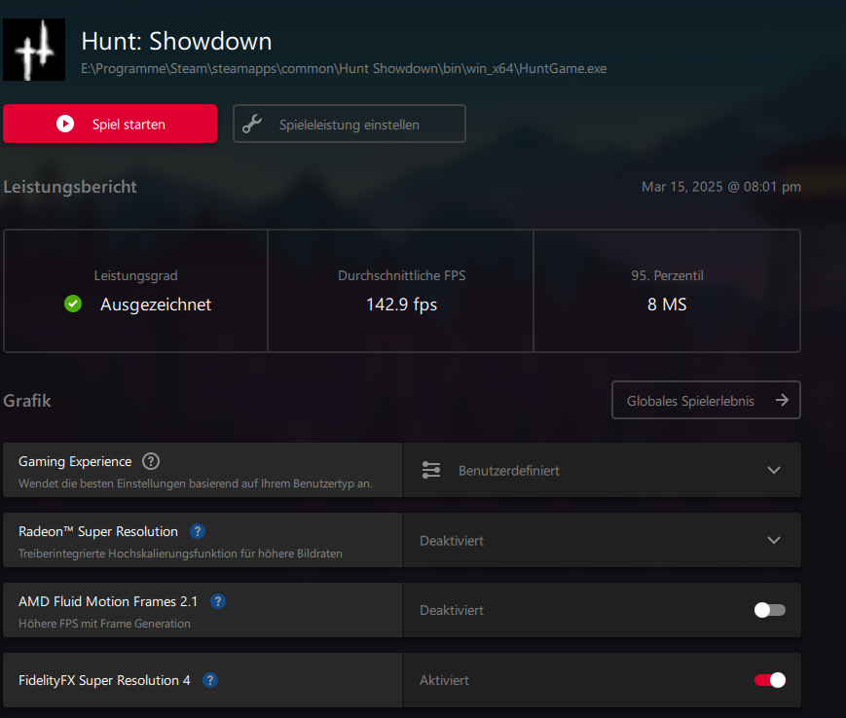Expand the Gaming Experience dropdown chevron

pyautogui.click(x=774, y=470)
